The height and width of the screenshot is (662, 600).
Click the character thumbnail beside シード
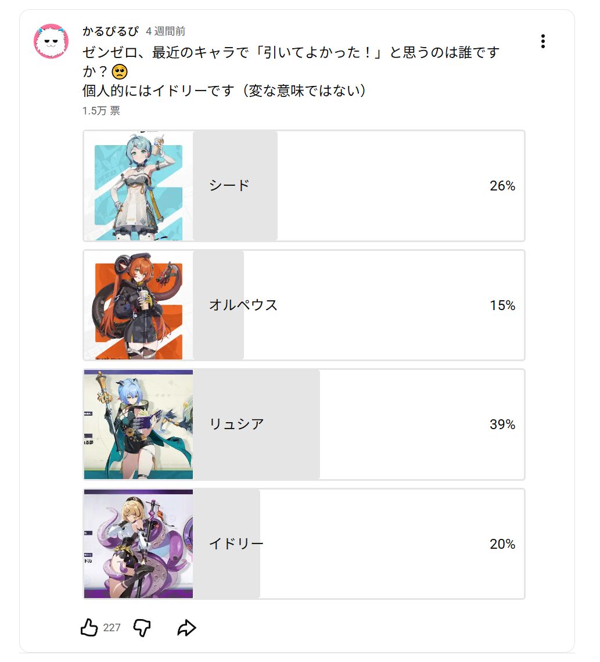(138, 185)
